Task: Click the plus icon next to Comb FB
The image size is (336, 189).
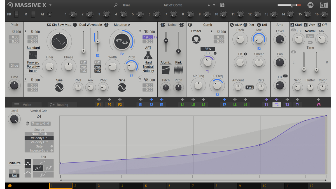Action: [x=215, y=53]
